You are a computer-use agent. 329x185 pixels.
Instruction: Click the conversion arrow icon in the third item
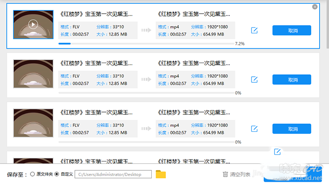pos(146,129)
